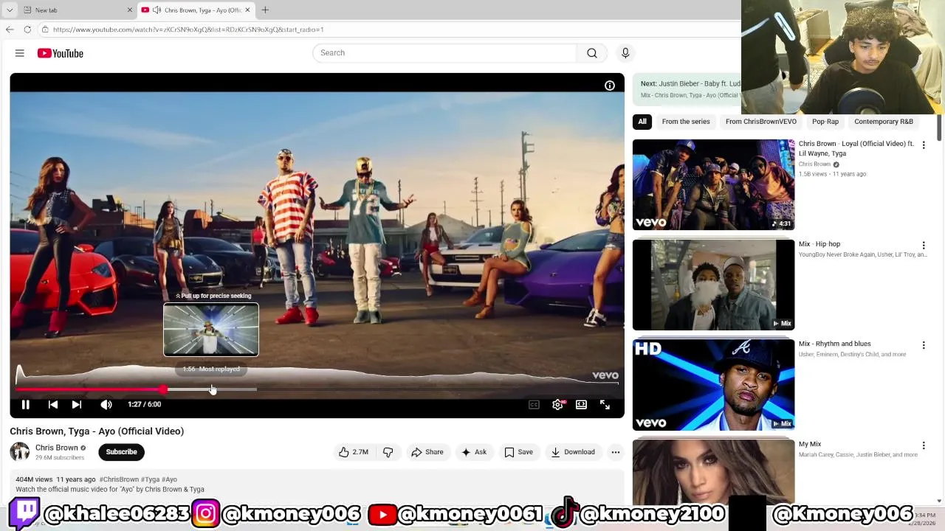The width and height of the screenshot is (945, 531).
Task: Open the Loyal video thumbnail
Action: click(713, 184)
